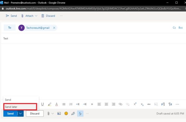The height and width of the screenshot is (122, 186).
Task: Open the Send options dropdown arrow
Action: (x=20, y=113)
